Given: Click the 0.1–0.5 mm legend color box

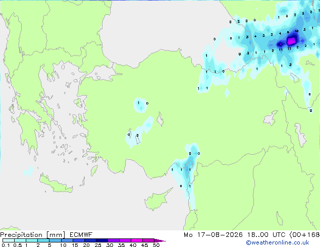Looking at the screenshot, I should pyautogui.click(x=9, y=240).
